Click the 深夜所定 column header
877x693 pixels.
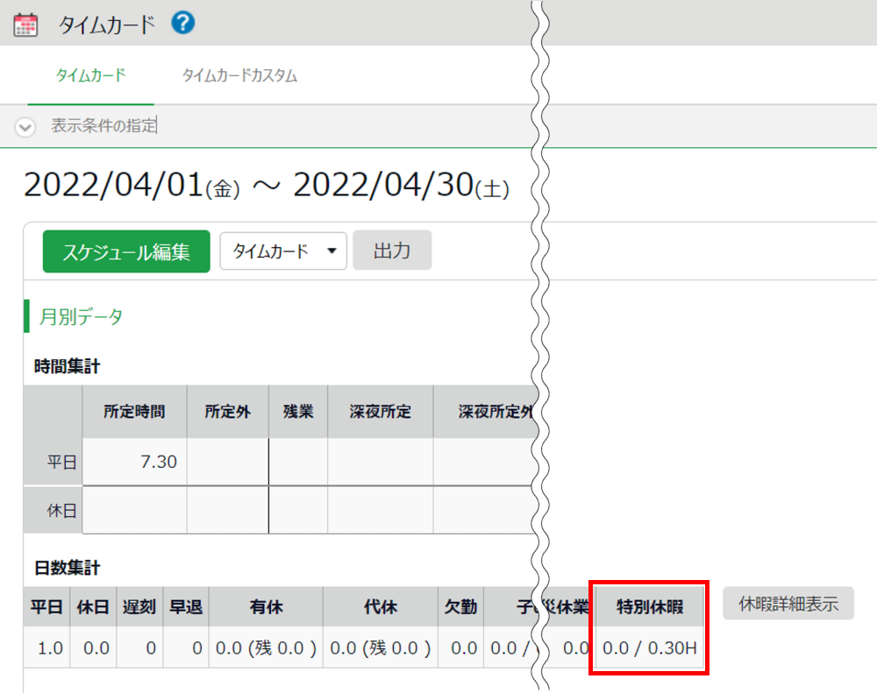coord(380,411)
